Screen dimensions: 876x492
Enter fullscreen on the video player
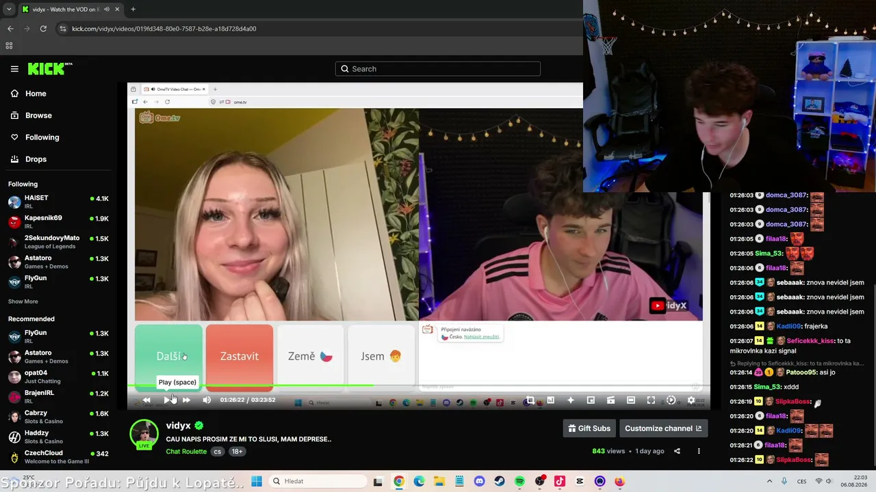point(651,400)
